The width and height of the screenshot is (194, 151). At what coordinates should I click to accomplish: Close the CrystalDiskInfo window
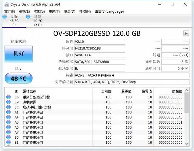[x=185, y=4]
